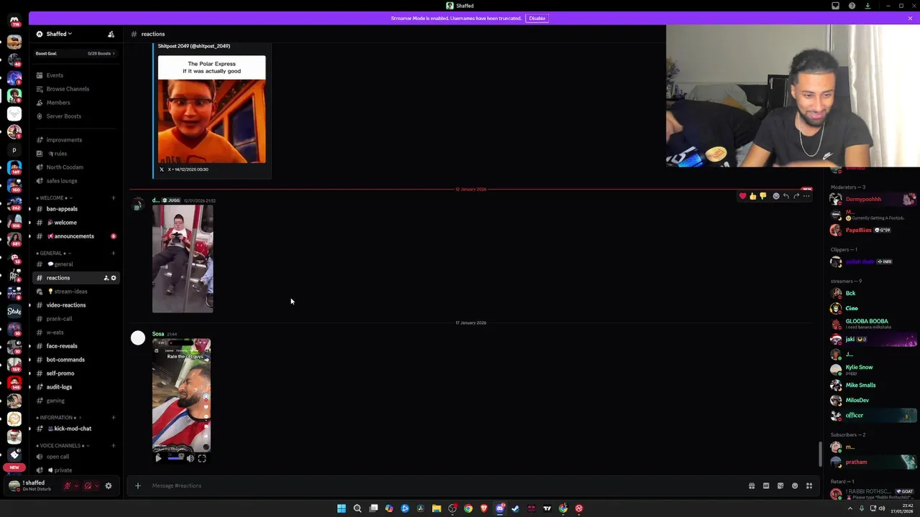Open the GIF picker

(x=766, y=486)
